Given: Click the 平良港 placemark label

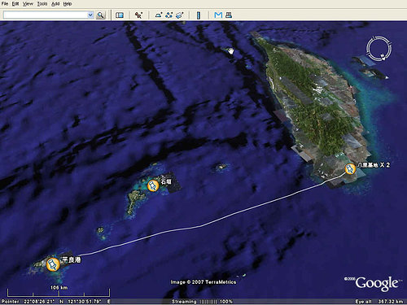Looking at the screenshot, I should click(72, 259).
